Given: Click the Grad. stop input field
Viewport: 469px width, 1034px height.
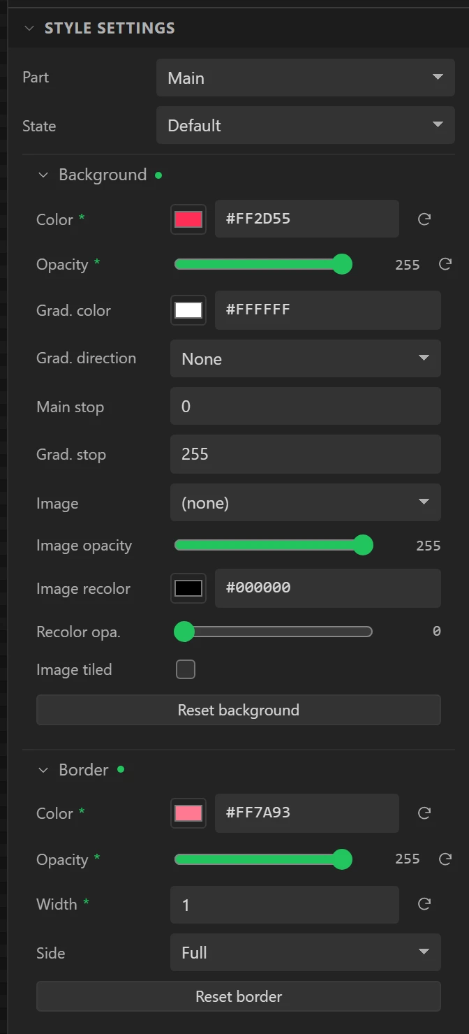Looking at the screenshot, I should tap(306, 453).
